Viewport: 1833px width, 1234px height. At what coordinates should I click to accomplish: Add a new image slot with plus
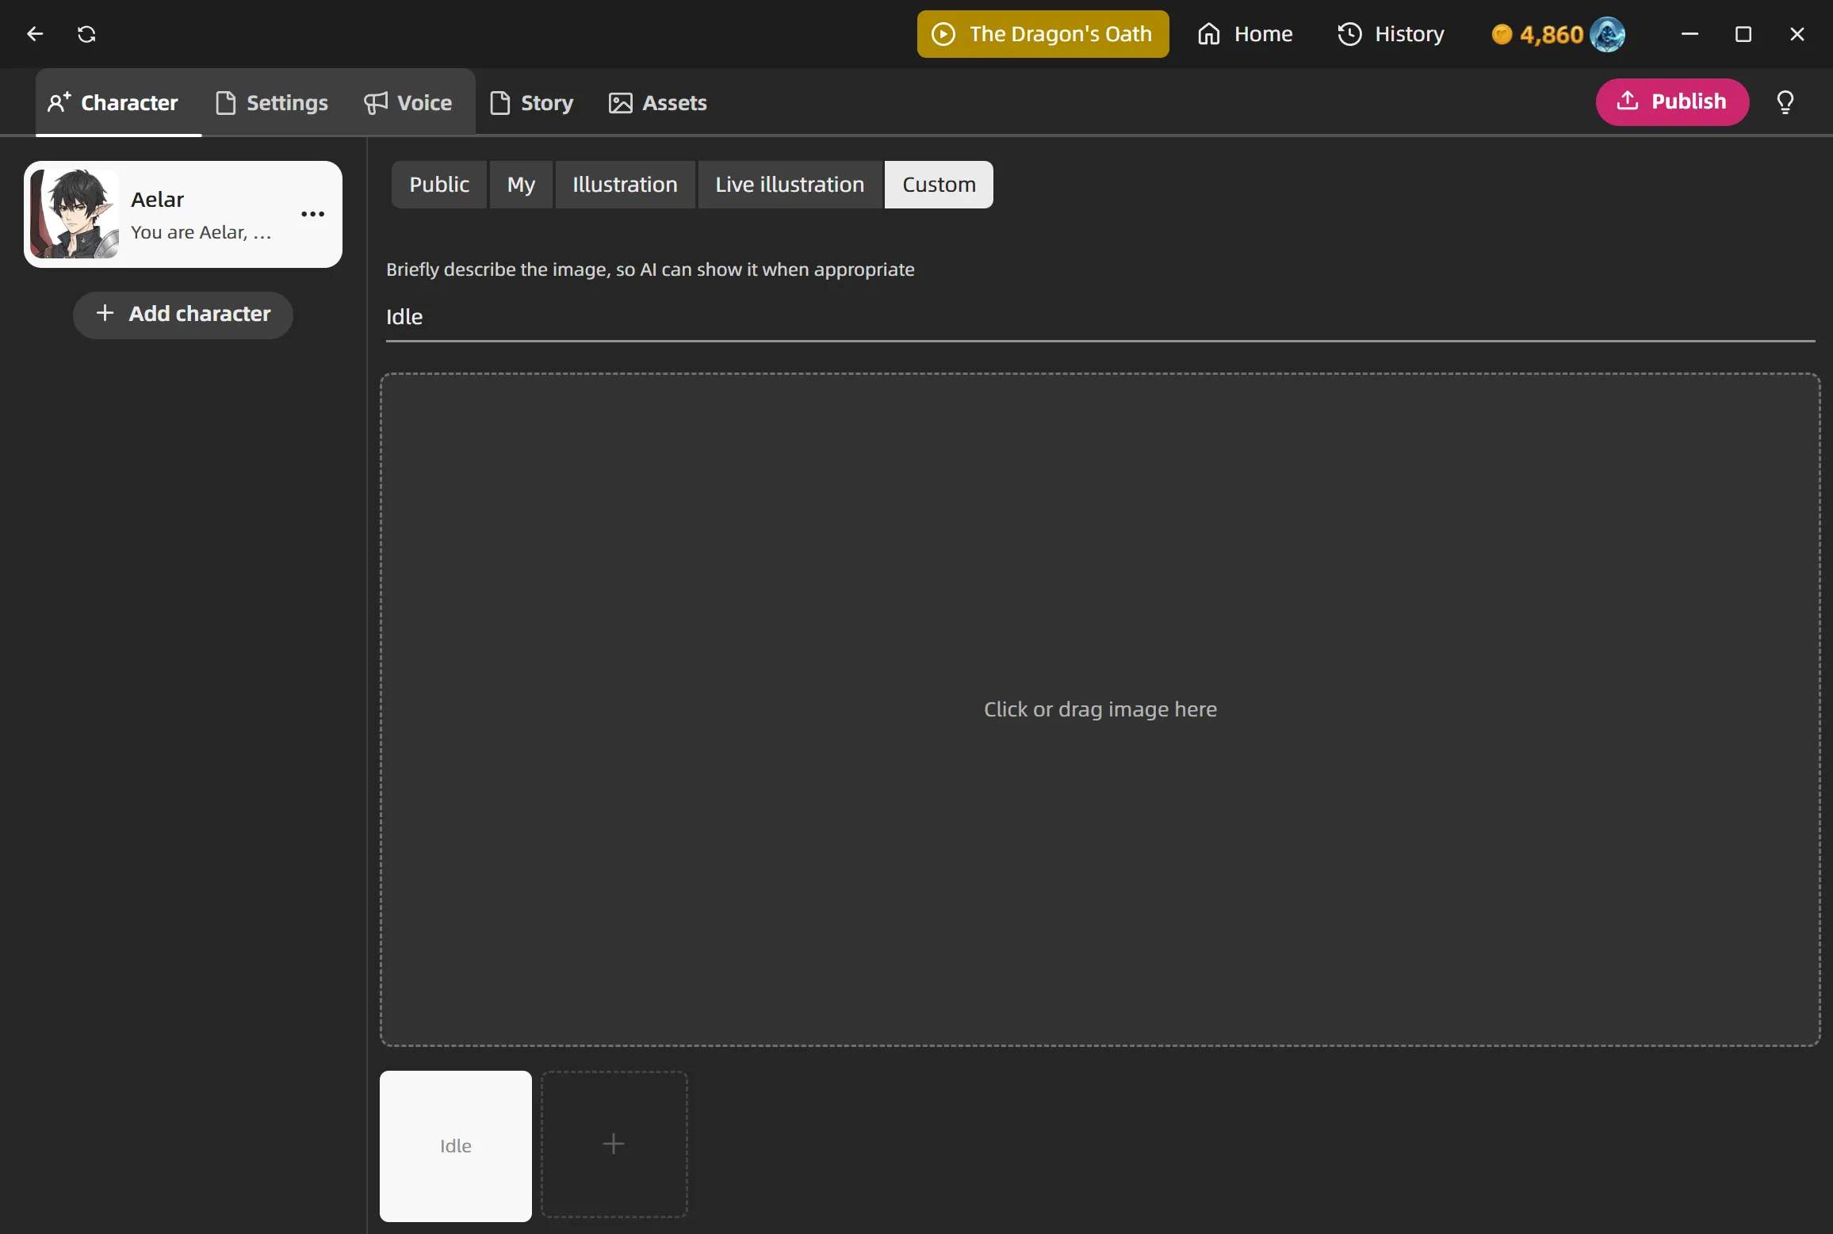pyautogui.click(x=614, y=1144)
